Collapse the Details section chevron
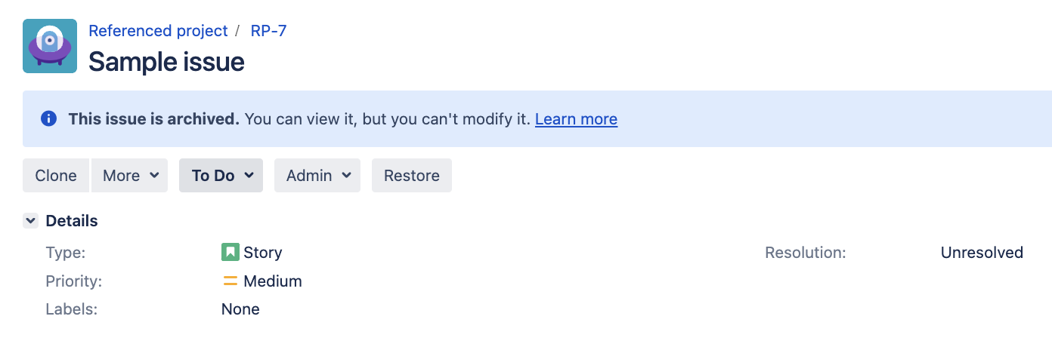This screenshot has height=350, width=1052. tap(31, 221)
